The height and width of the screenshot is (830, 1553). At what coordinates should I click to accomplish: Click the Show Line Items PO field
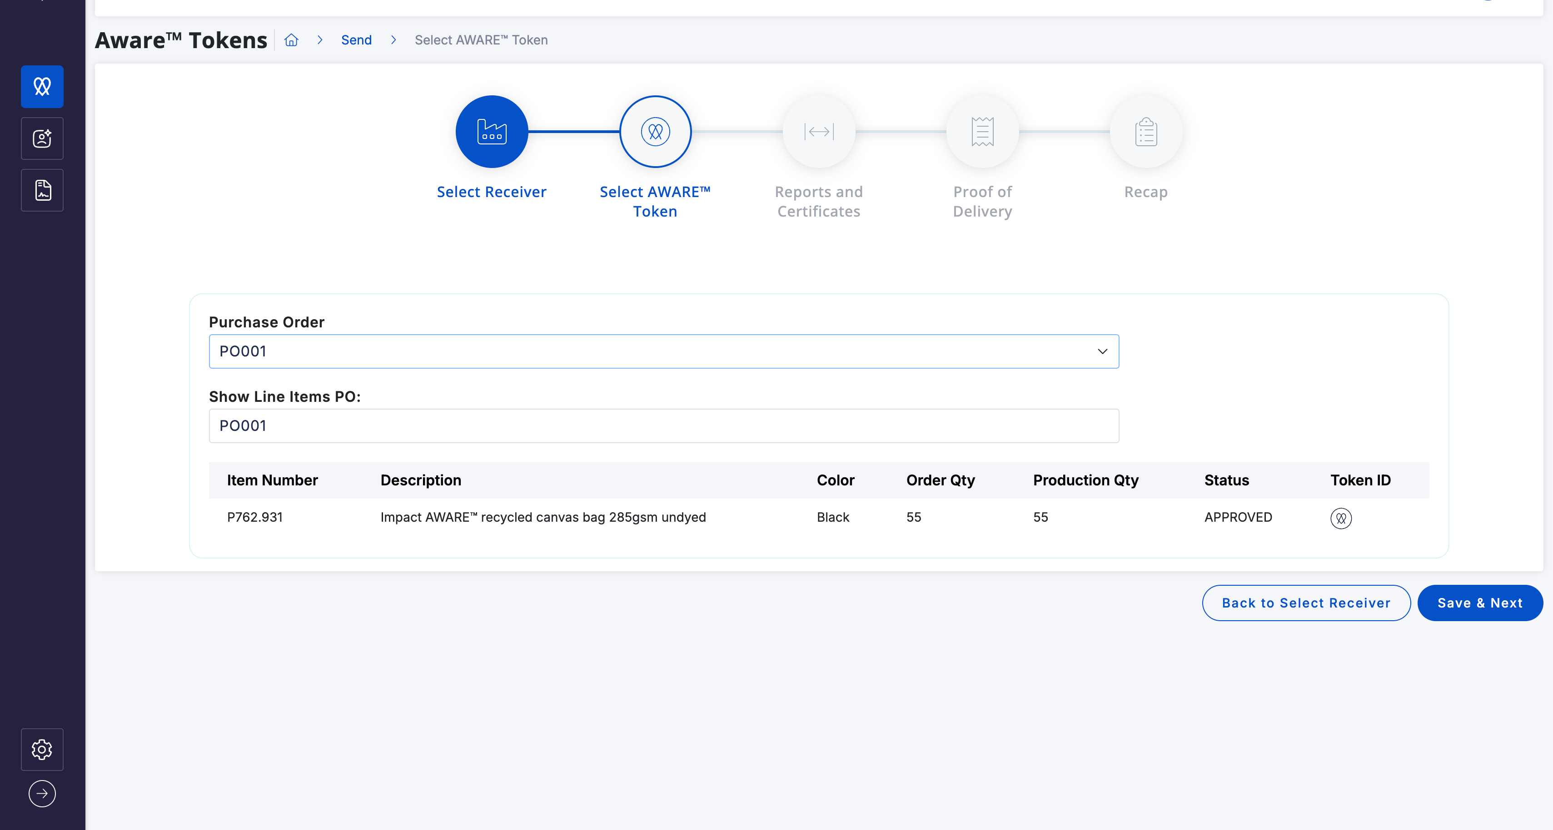click(664, 426)
